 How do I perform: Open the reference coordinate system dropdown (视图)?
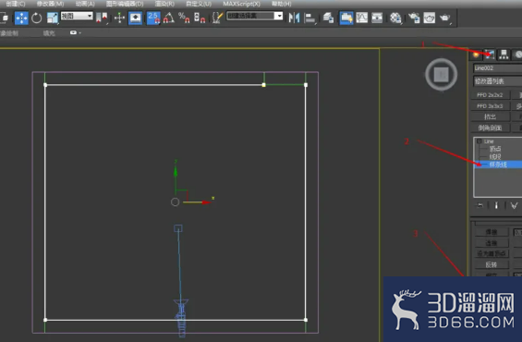(77, 16)
